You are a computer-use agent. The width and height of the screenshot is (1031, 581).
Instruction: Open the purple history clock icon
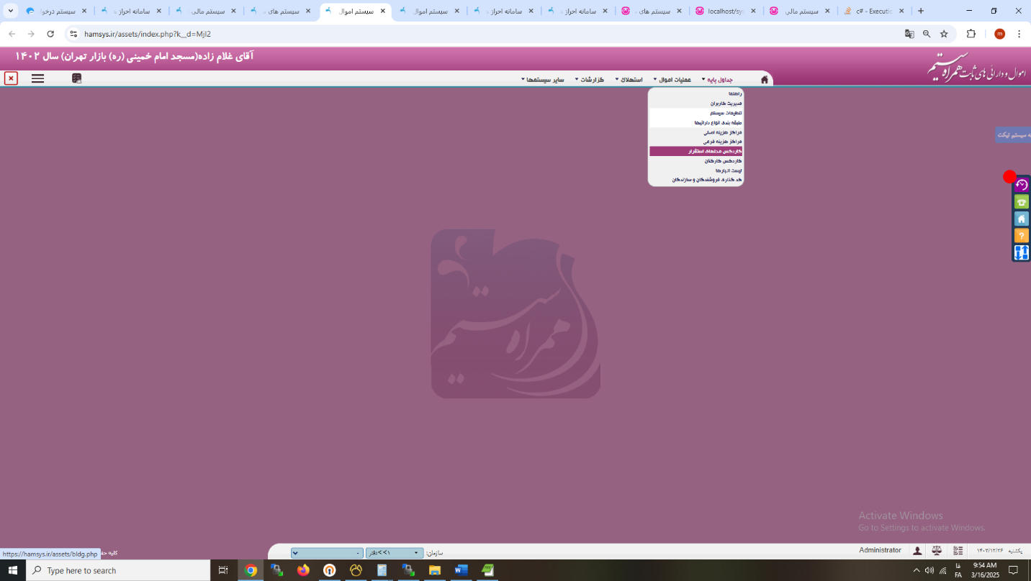click(x=1021, y=186)
